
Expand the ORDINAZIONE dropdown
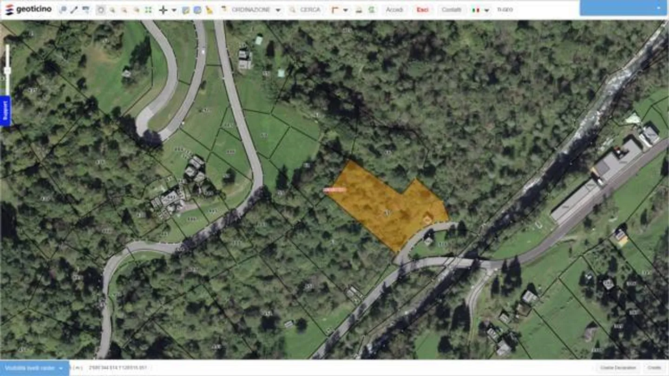tap(278, 10)
